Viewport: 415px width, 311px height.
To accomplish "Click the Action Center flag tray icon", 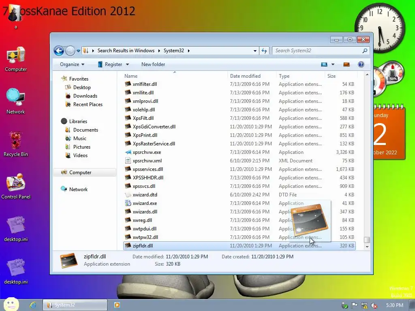I will 354,305.
